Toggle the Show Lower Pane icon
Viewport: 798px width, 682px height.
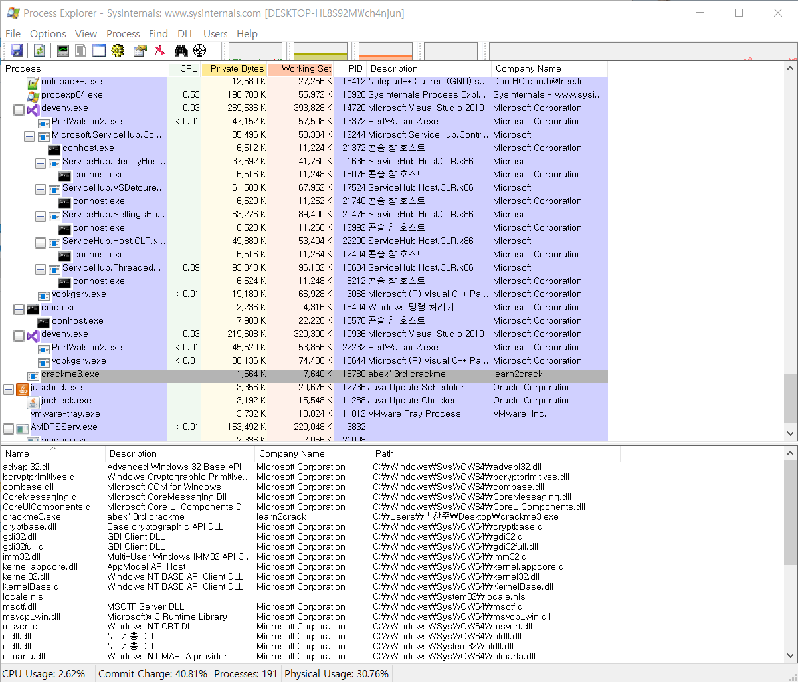(x=99, y=51)
